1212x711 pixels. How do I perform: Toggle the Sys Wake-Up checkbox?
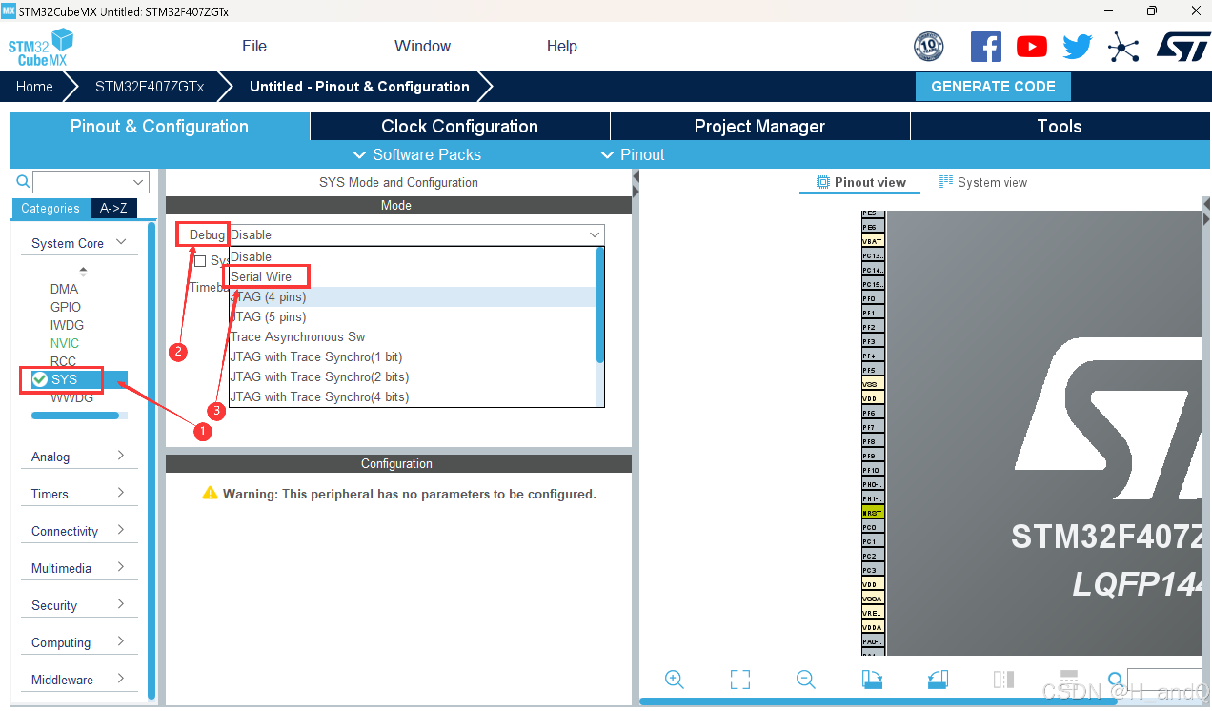[200, 261]
